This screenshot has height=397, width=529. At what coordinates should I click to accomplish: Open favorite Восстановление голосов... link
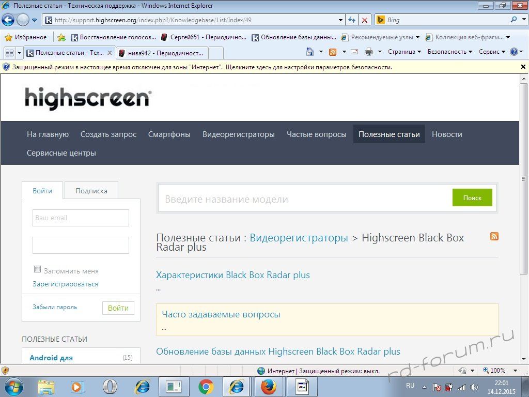click(113, 37)
